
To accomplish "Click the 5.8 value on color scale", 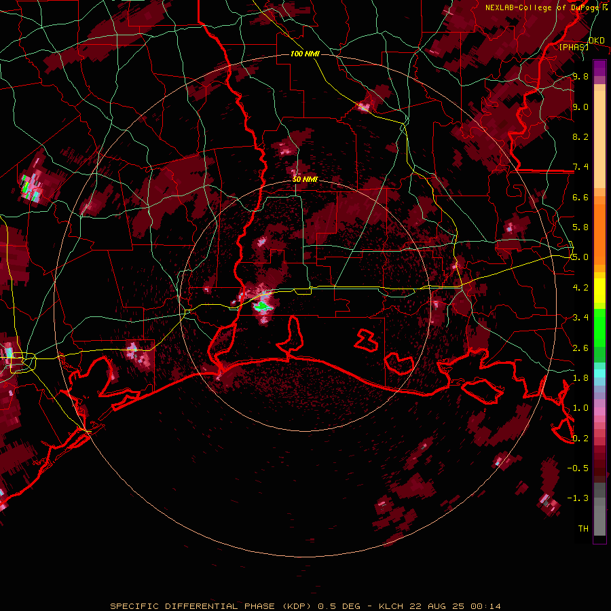I will coord(580,227).
